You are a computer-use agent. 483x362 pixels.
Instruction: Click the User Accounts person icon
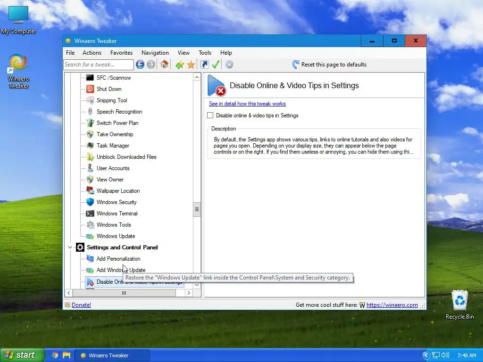[x=90, y=168]
